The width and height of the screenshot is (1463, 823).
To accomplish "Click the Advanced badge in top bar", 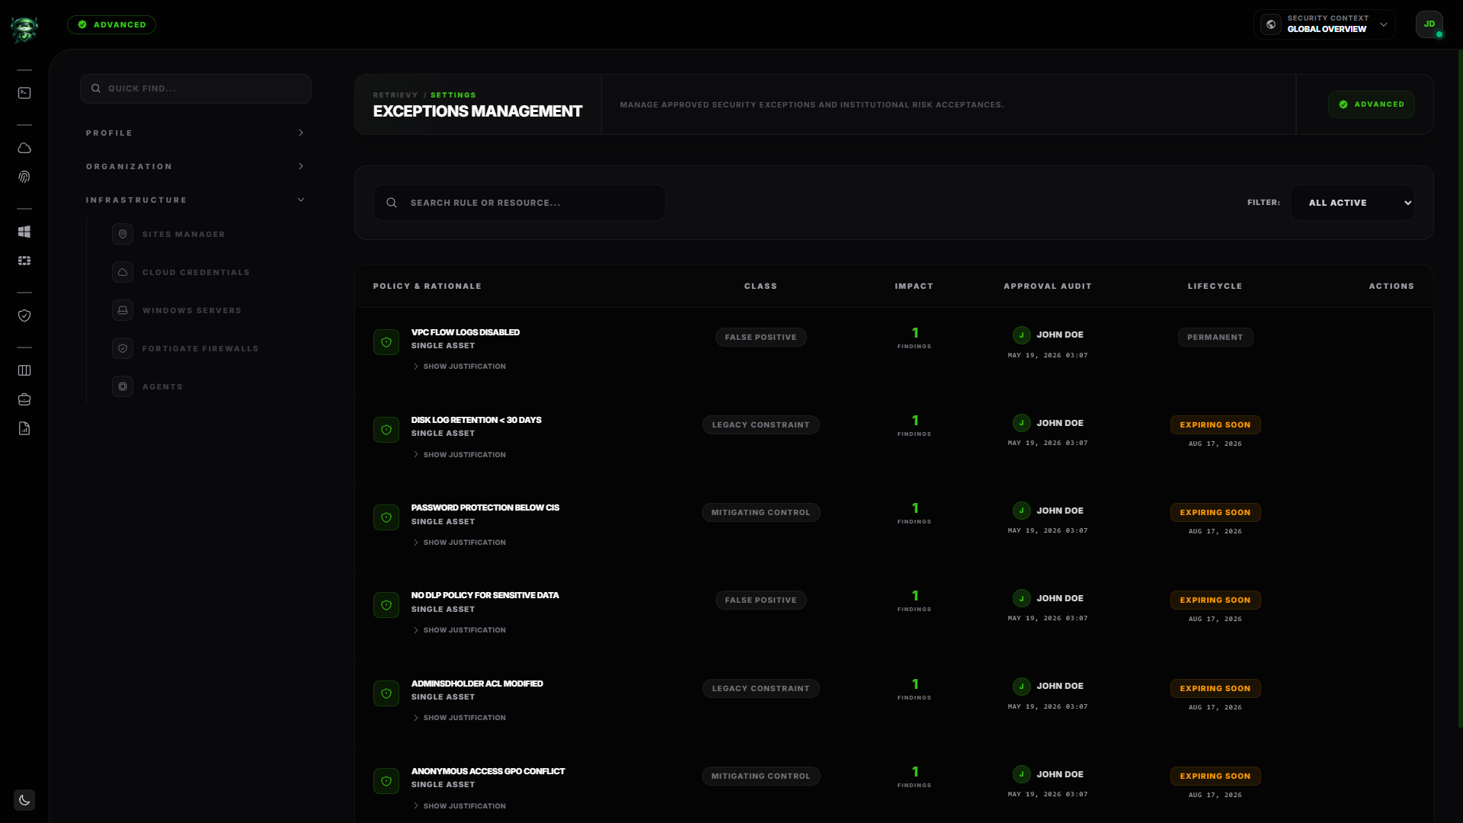I will [111, 24].
